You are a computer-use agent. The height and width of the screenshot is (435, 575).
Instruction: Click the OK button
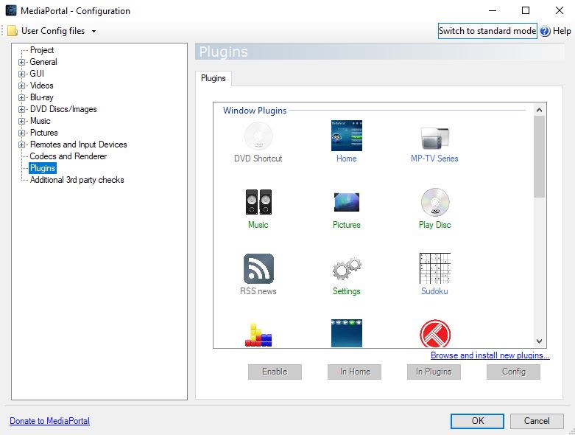[478, 421]
